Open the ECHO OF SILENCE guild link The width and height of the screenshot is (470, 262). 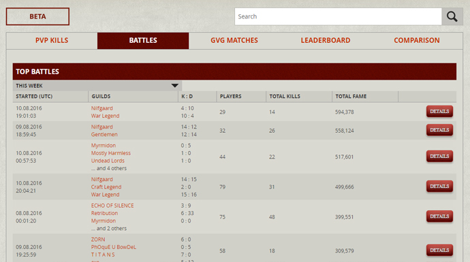coord(112,206)
